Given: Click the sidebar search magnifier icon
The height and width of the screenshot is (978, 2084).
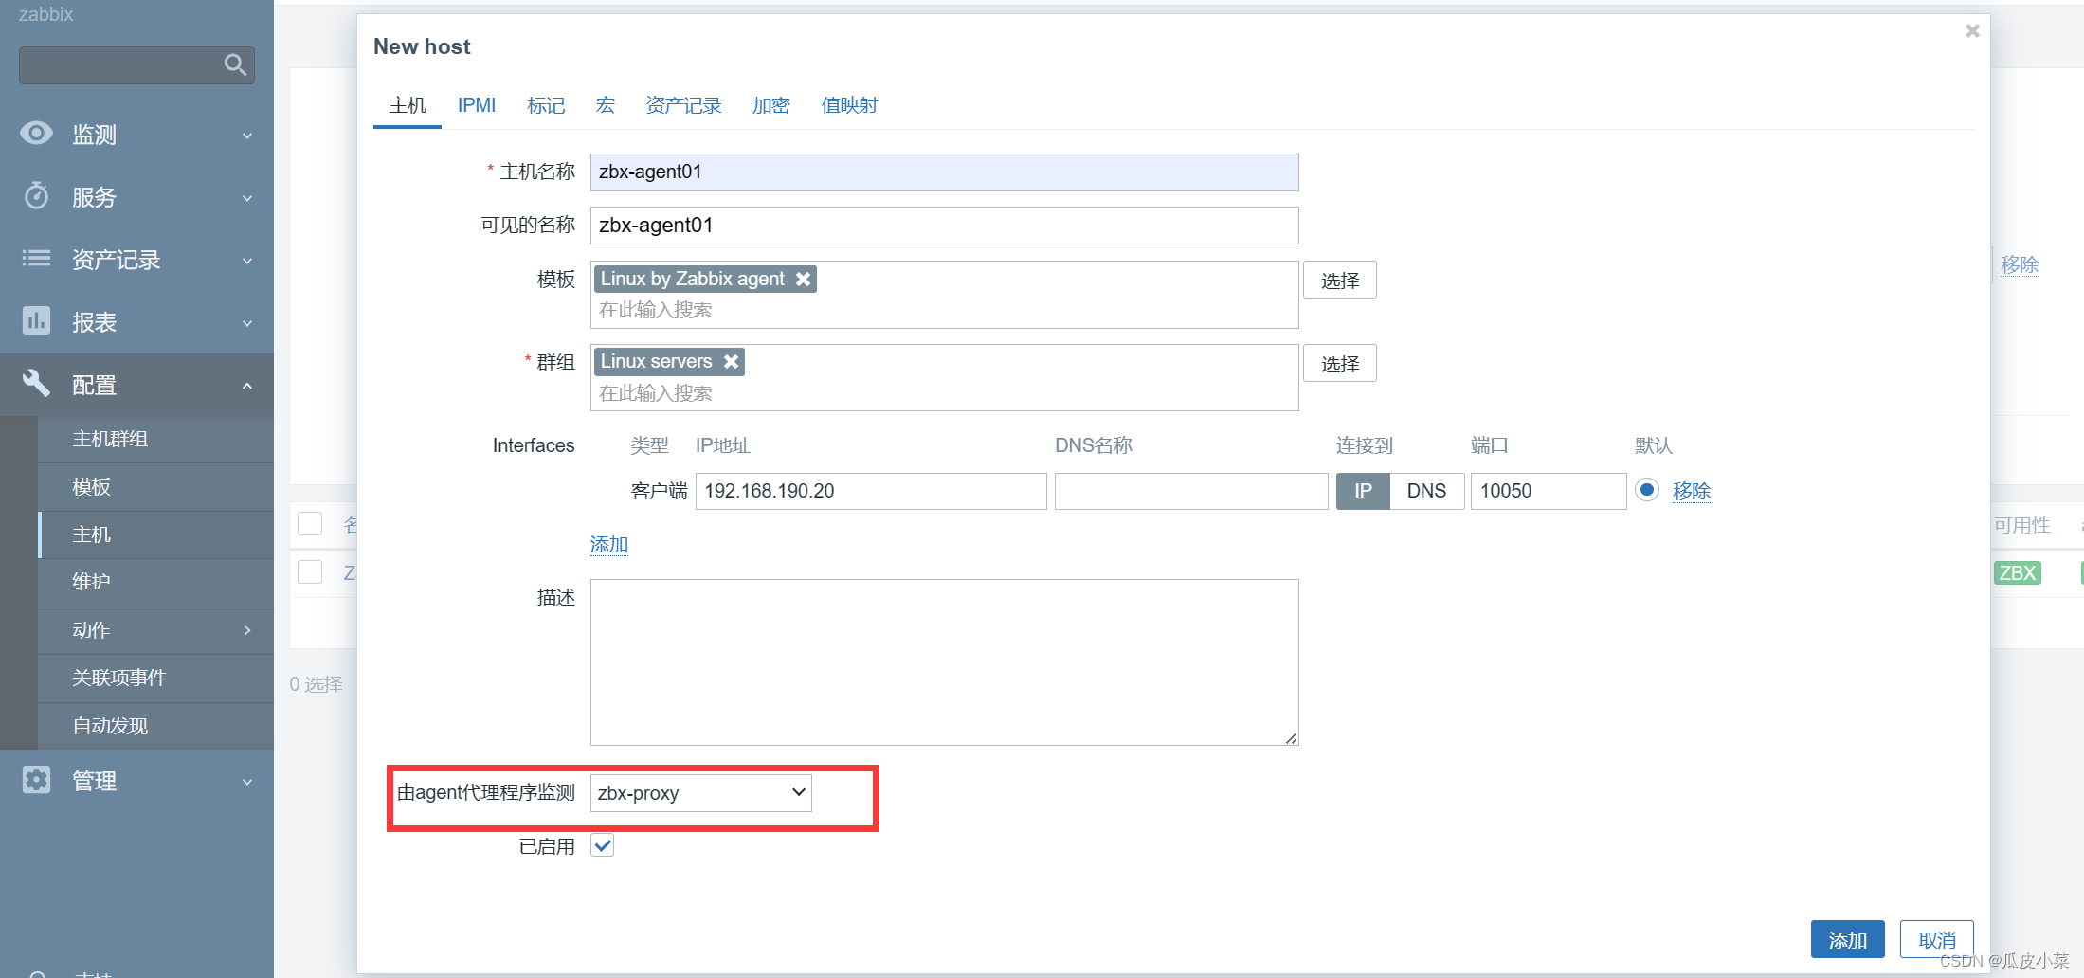Looking at the screenshot, I should 235,64.
